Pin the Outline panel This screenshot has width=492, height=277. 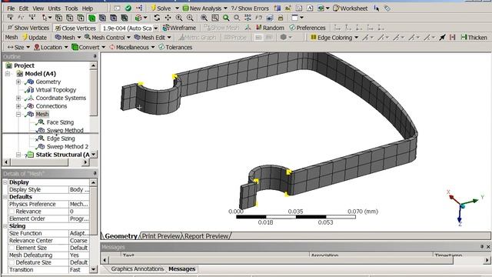point(95,56)
